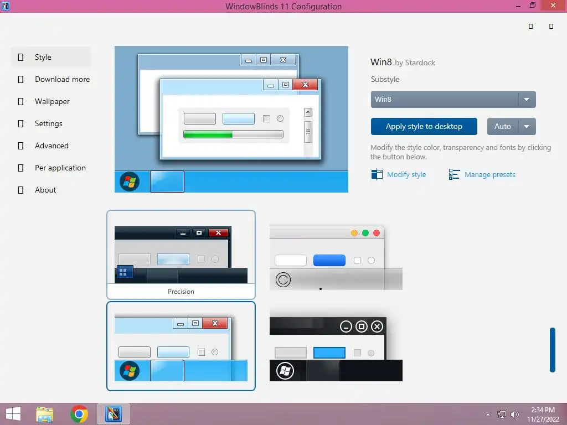The height and width of the screenshot is (425, 567).
Task: Click the WindowBlinds taskbar icon
Action: point(113,414)
